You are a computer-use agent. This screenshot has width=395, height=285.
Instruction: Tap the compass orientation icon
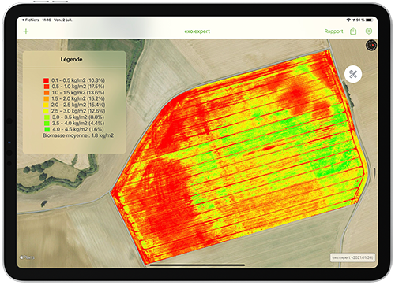pos(371,45)
